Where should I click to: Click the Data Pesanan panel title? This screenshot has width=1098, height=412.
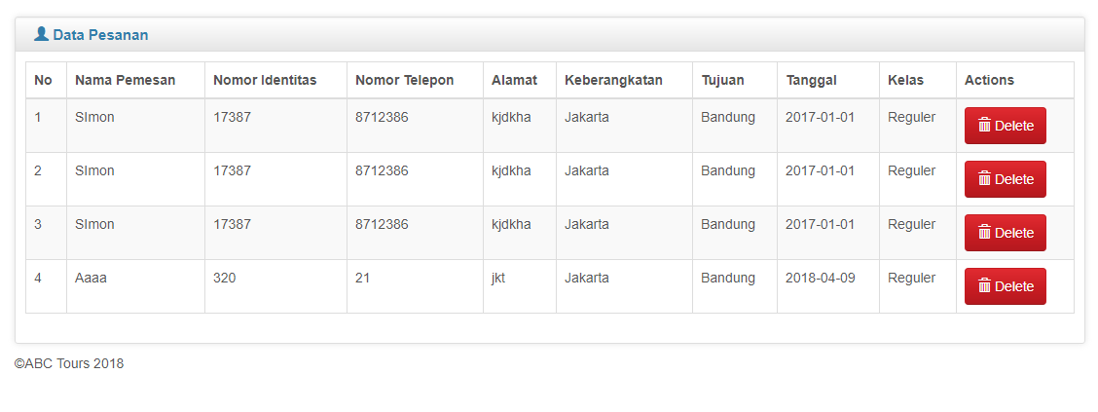click(x=100, y=35)
